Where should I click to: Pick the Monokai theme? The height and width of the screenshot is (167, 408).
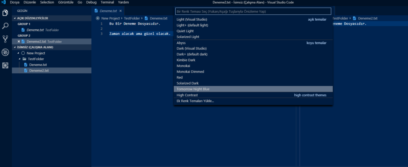click(x=253, y=66)
